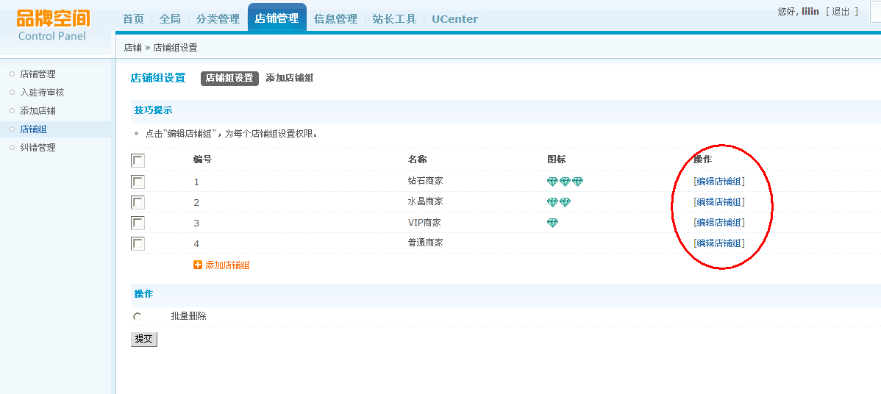Check the box for row 4 普通商家
Screen dimensions: 881x394
(x=138, y=243)
